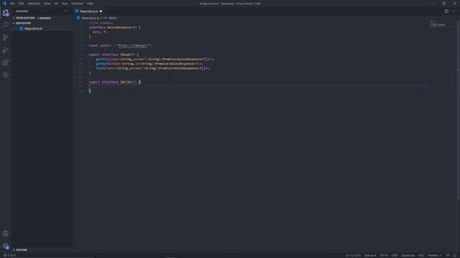
Task: Click the '1 UNSAVED' label in Open Editors
Action: coord(45,18)
